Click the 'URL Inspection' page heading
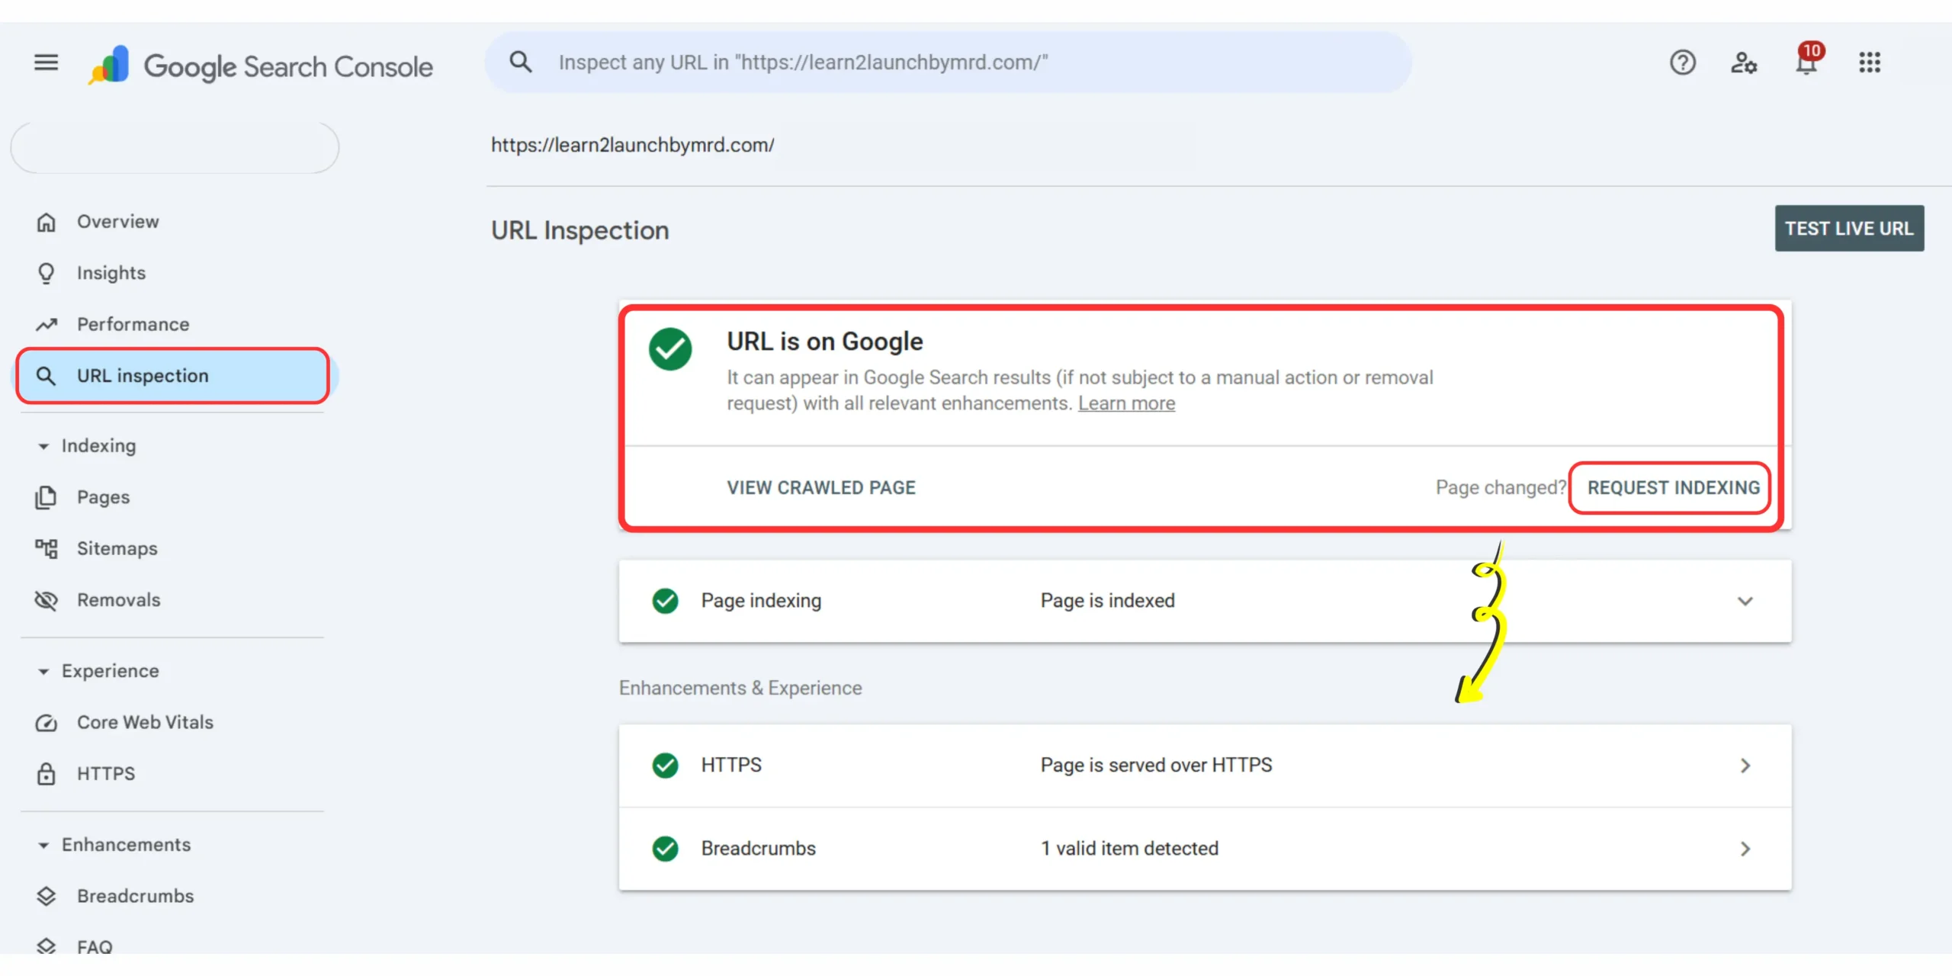 [x=579, y=230]
